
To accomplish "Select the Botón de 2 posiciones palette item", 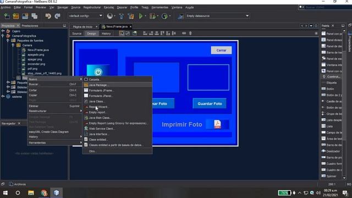I will pyautogui.click(x=332, y=95).
